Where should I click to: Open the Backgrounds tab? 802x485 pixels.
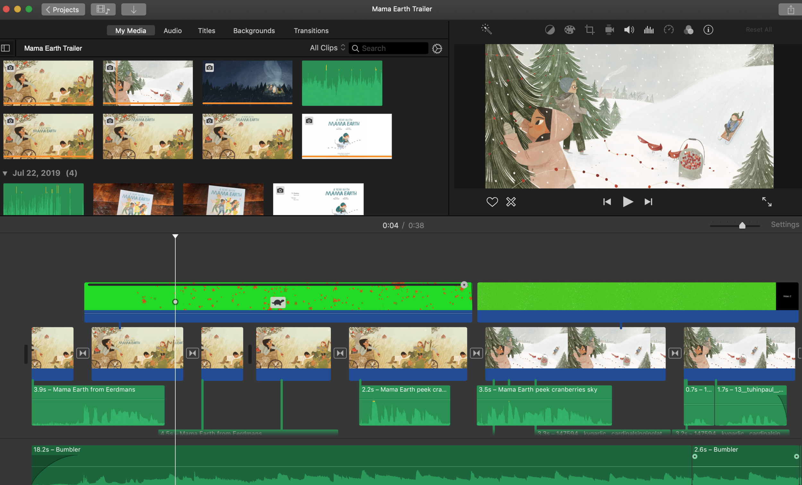point(254,30)
